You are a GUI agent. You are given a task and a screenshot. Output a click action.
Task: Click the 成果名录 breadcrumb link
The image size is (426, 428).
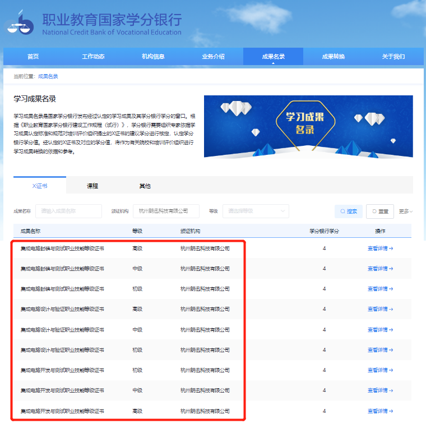tap(48, 76)
